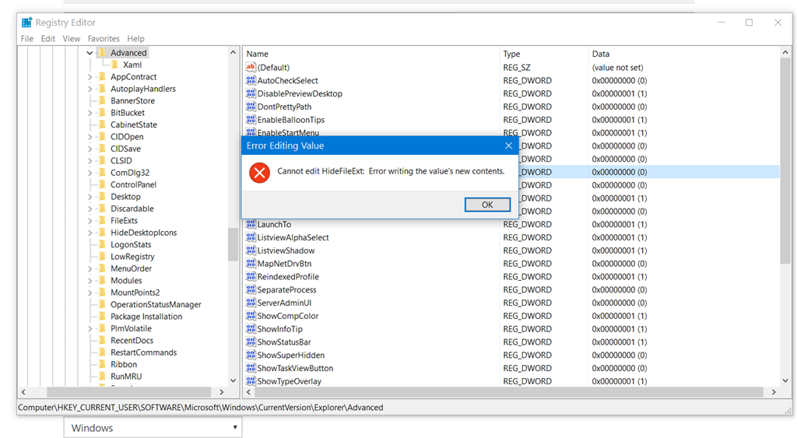
Task: Click the Ribbon folder icon
Action: (102, 364)
